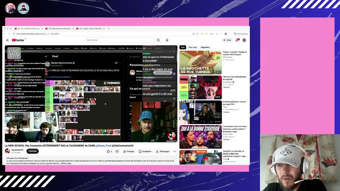
Task: Switch to 'Cette erreur de traduction' tab
Action: [59, 29]
